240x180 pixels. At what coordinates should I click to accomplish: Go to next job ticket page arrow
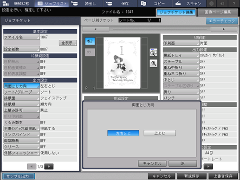pyautogui.click(x=49, y=167)
